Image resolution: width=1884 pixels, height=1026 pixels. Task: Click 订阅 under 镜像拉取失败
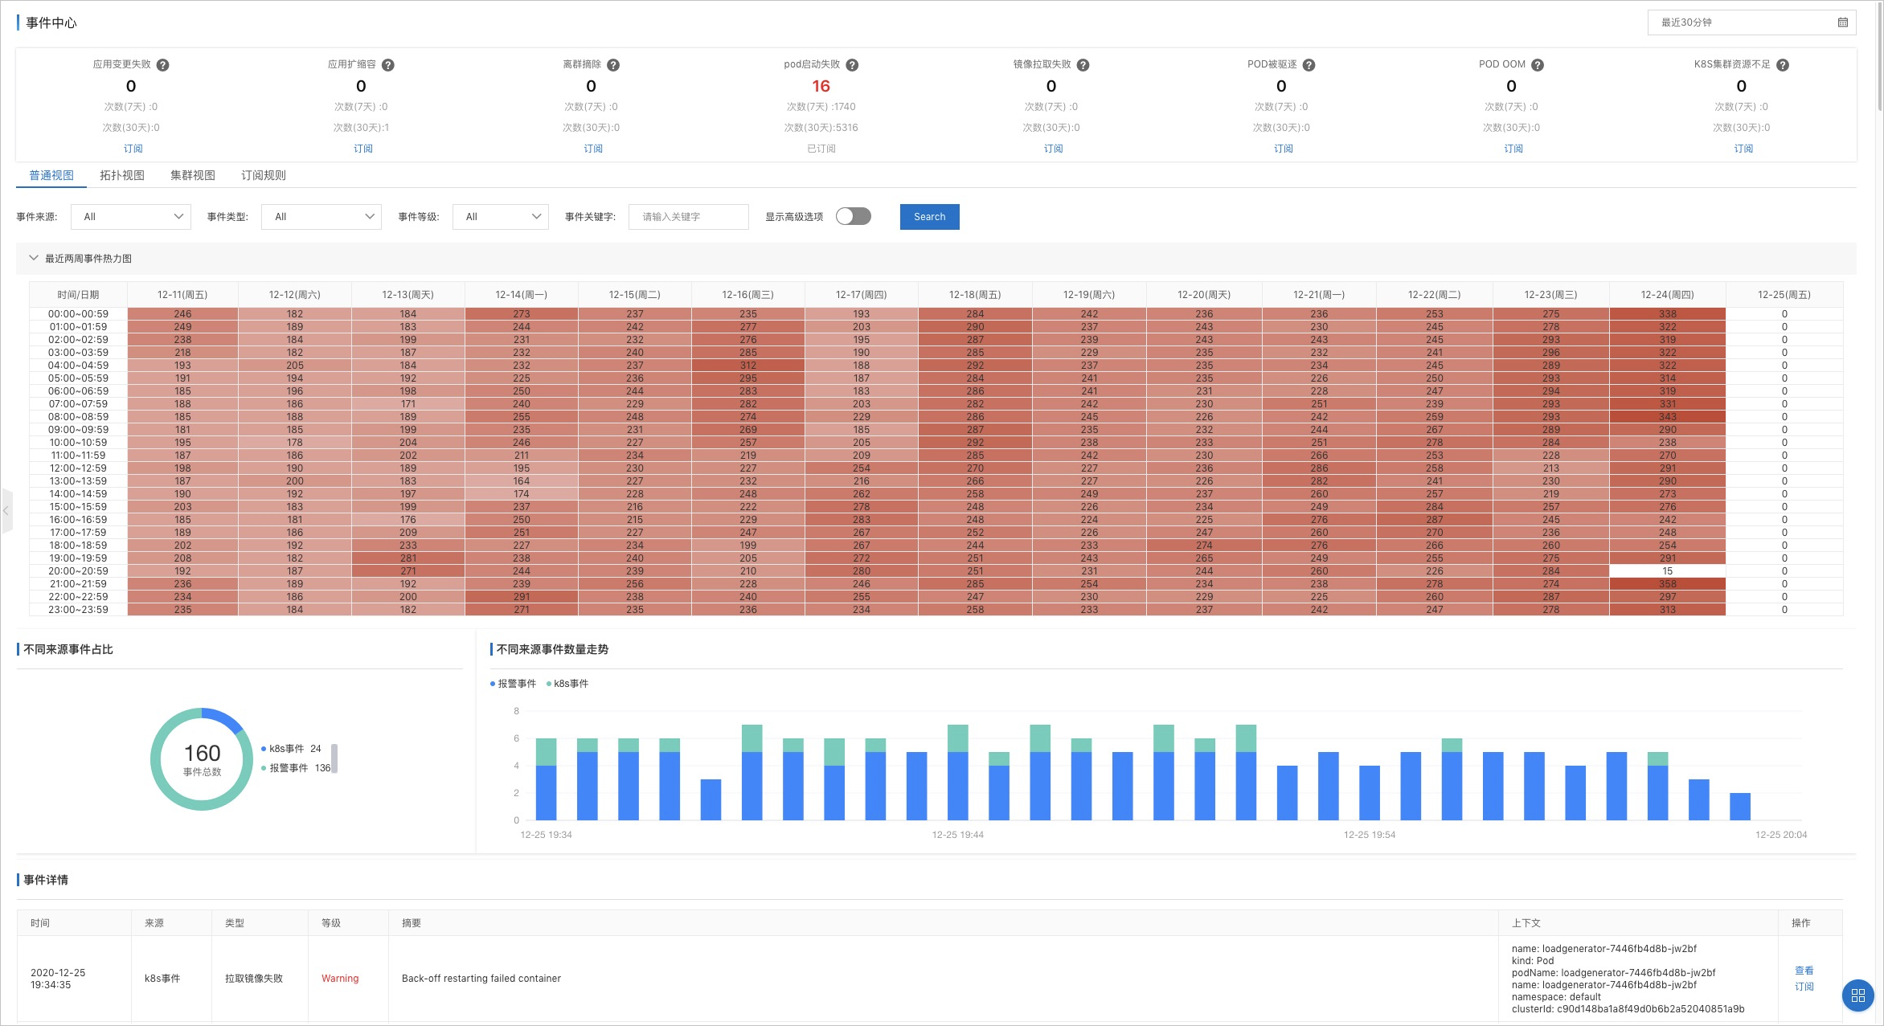pyautogui.click(x=1053, y=149)
